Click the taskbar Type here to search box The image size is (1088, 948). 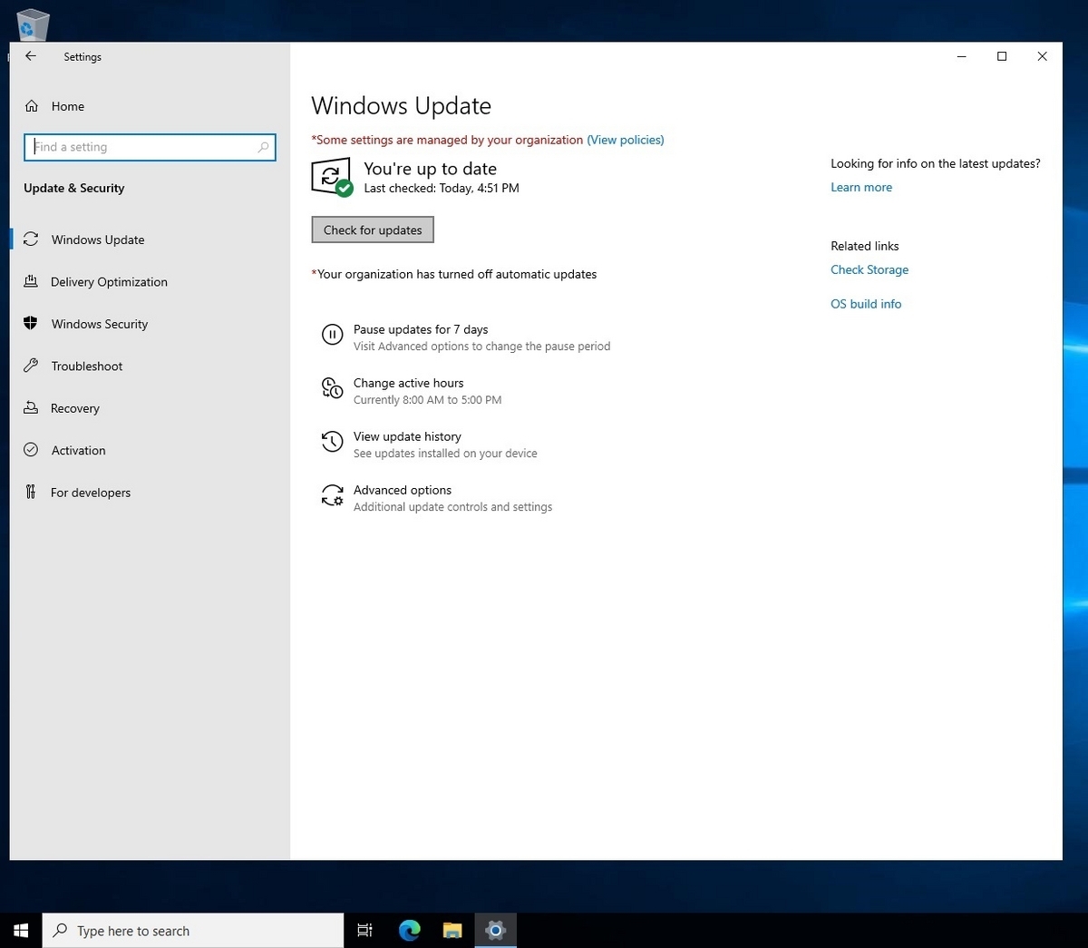[x=193, y=931]
